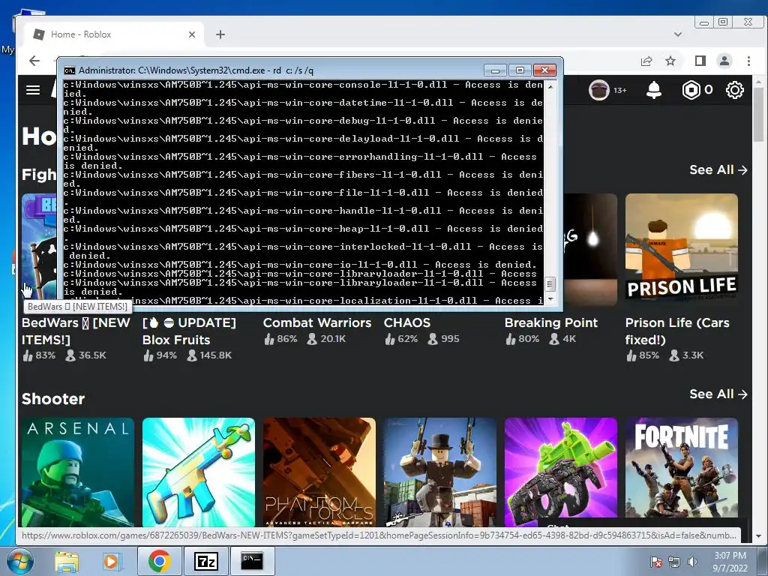
Task: Click the cmd scrollbar thumb
Action: click(550, 284)
